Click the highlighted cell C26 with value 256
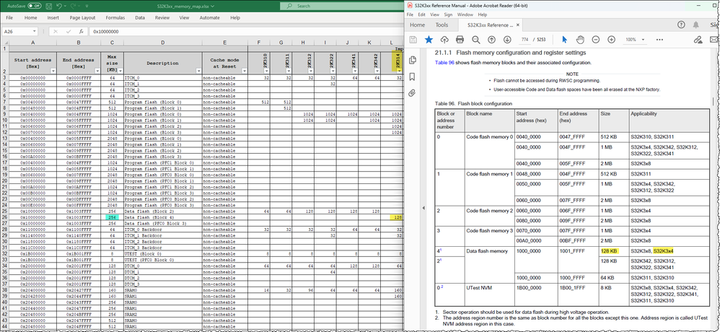 click(x=113, y=217)
